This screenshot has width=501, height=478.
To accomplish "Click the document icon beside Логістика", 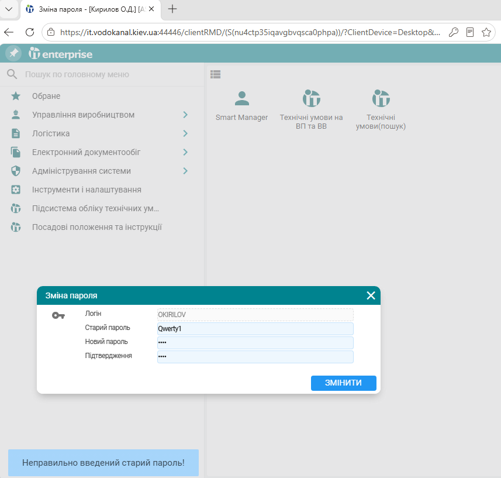I will [x=16, y=133].
